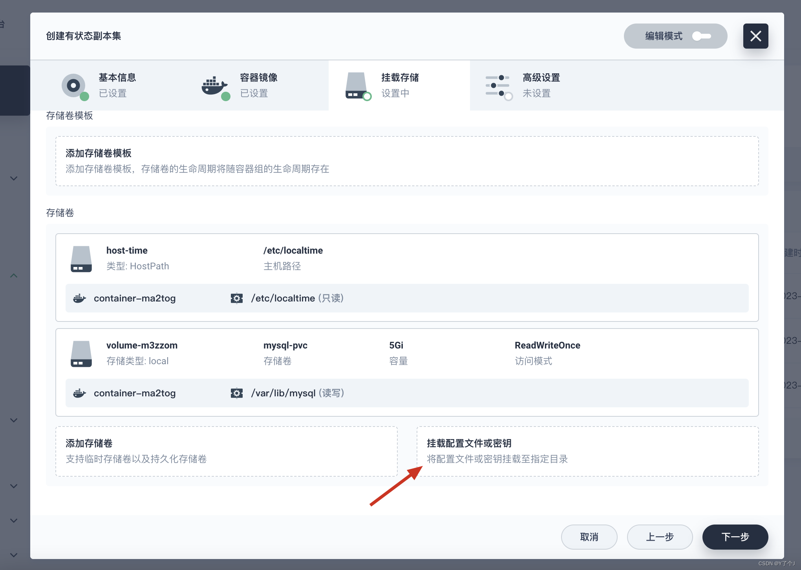This screenshot has width=801, height=570.
Task: Click mount gear icon beside /var/lib/mysql
Action: 237,393
